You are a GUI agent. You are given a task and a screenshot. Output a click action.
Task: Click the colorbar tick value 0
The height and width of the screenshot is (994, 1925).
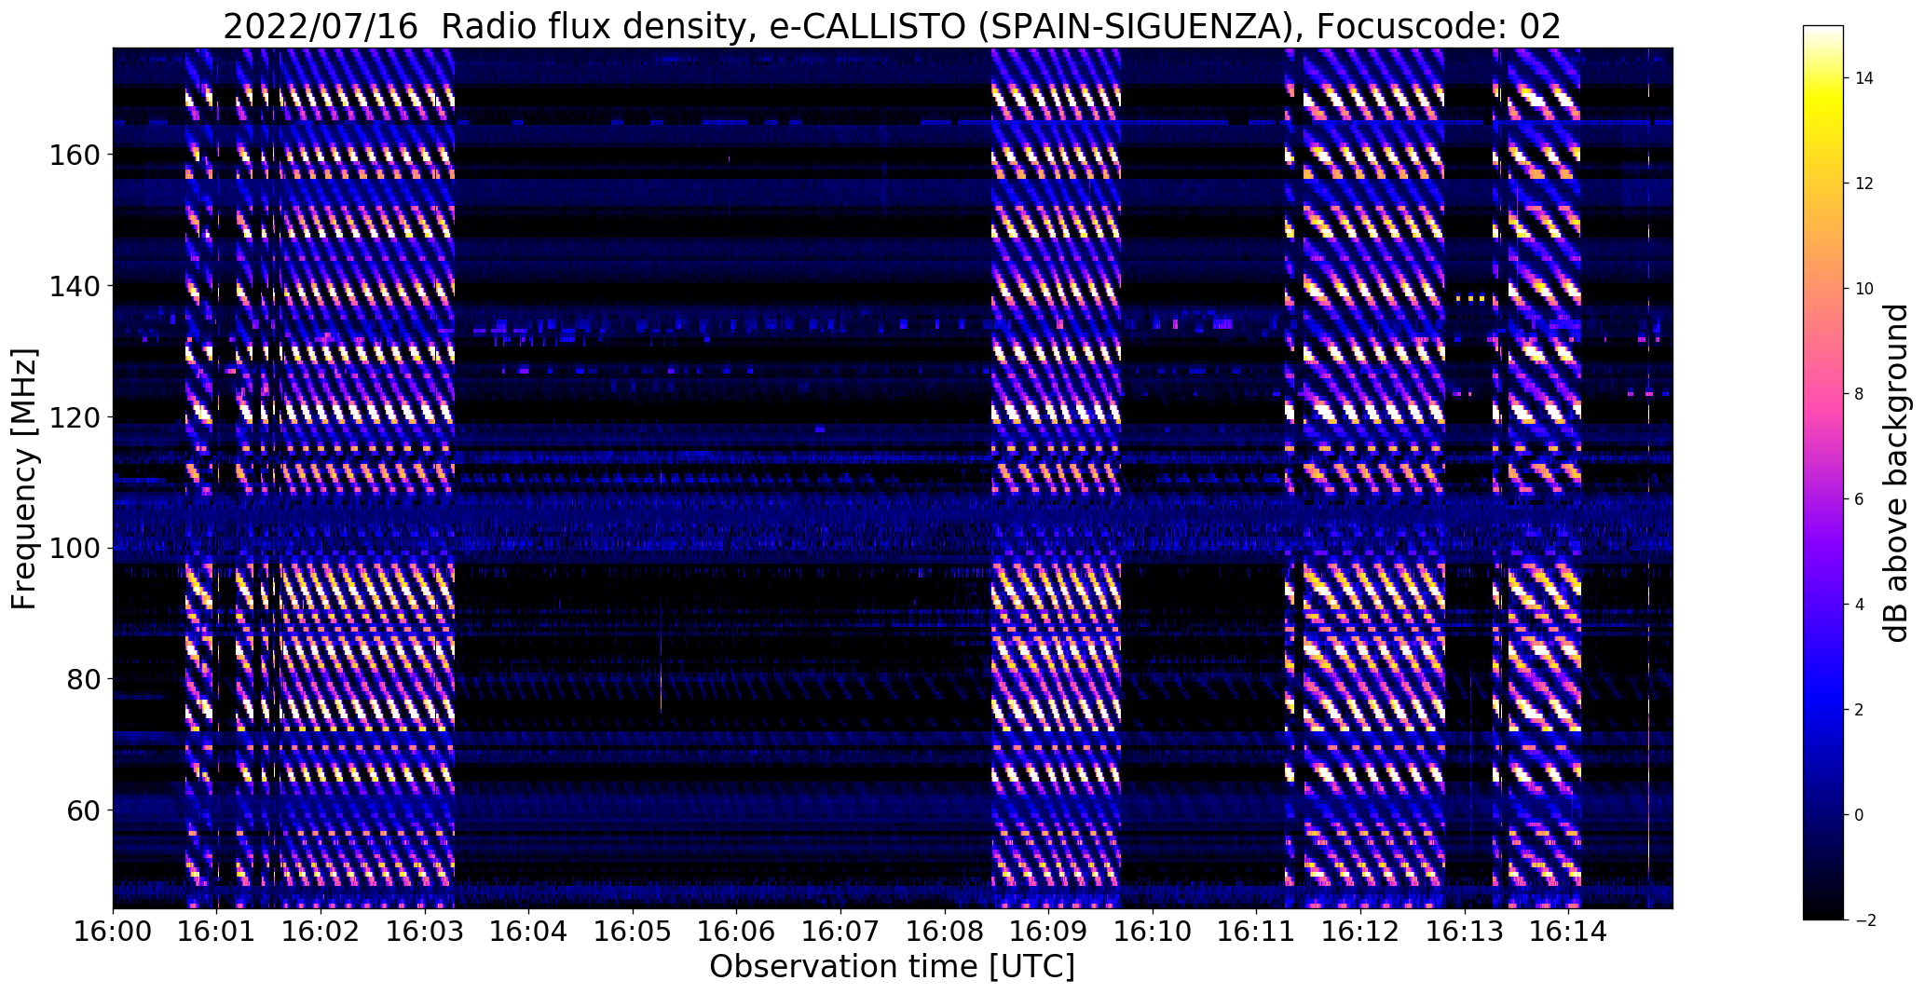(x=1859, y=815)
